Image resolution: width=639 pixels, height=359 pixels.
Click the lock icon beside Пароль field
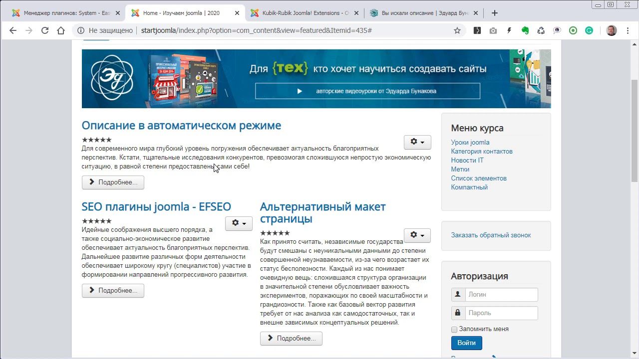(458, 313)
